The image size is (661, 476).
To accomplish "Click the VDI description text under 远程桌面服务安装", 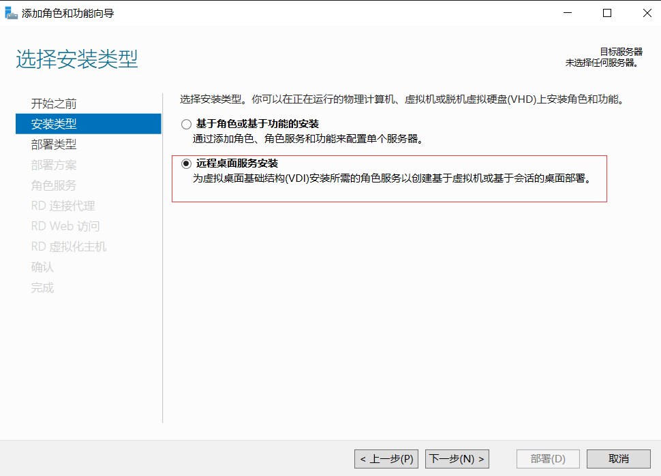I will point(393,178).
